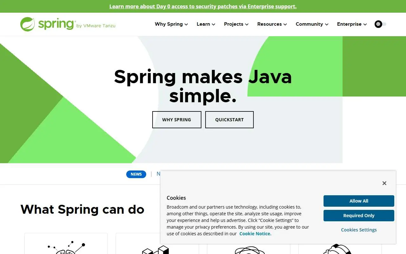
Task: Expand the Why Spring menu
Action: pos(171,24)
